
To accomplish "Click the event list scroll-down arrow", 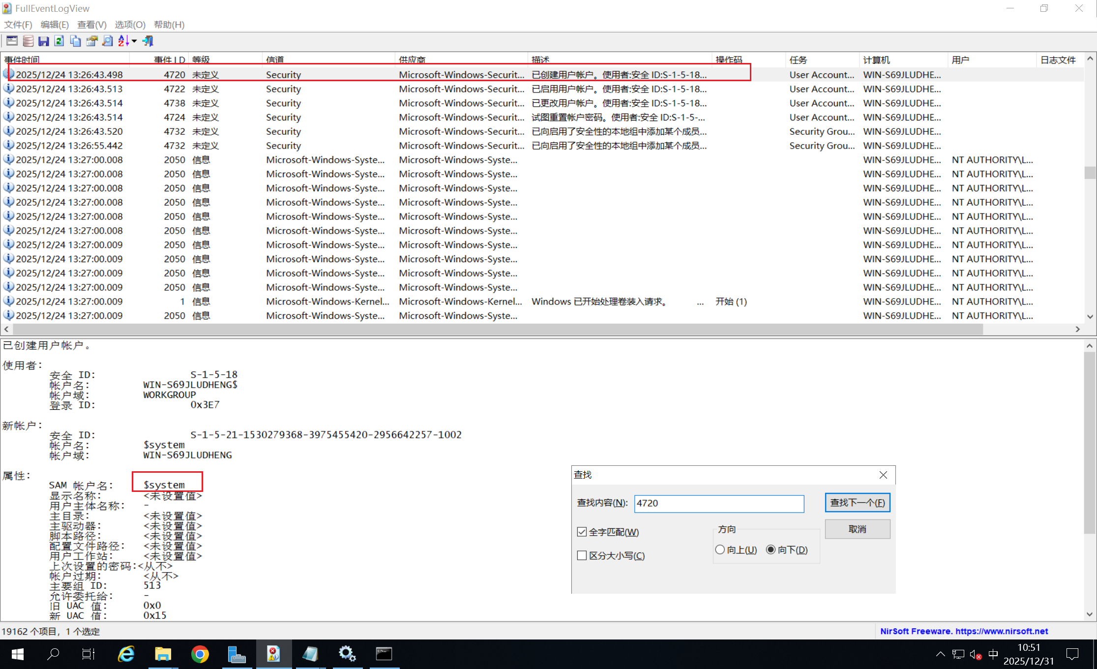I will point(1090,316).
